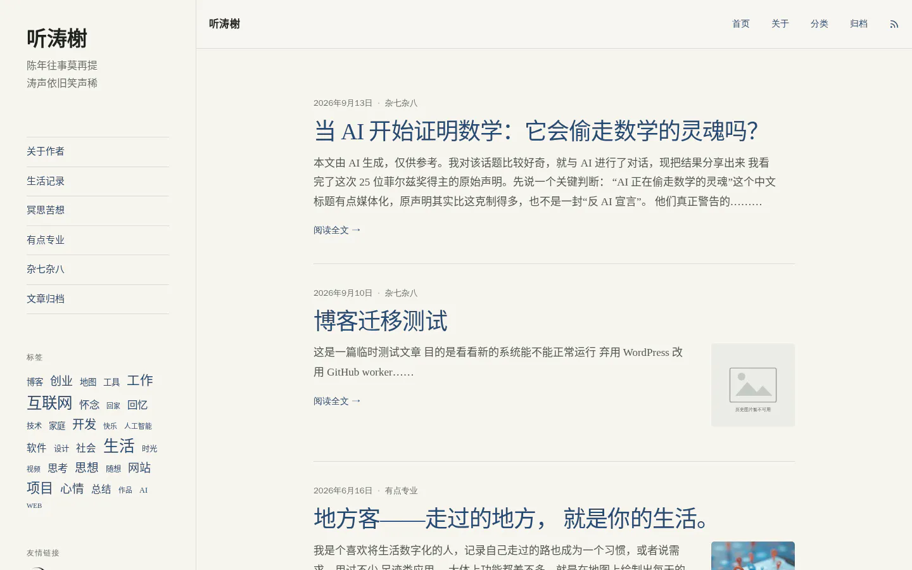Select the 项目 tag
The width and height of the screenshot is (912, 570).
click(40, 488)
